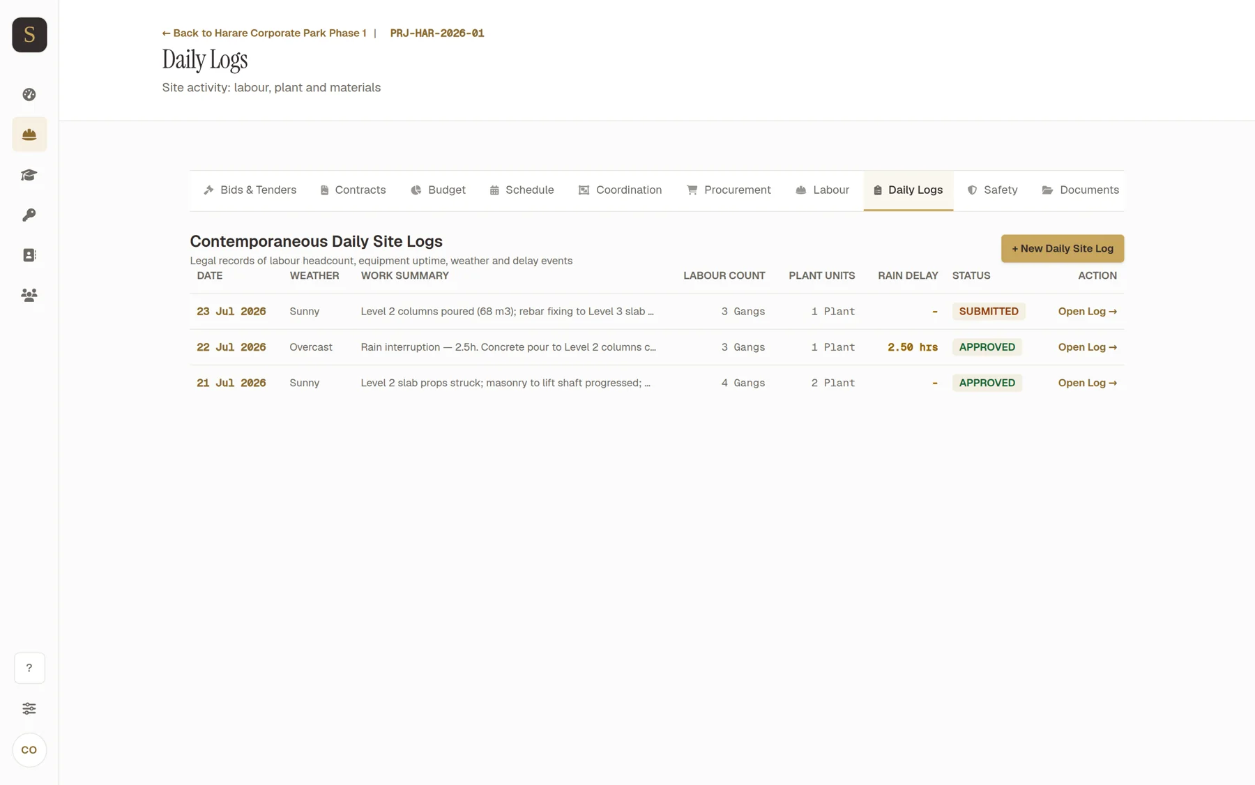Click the LABOUR COUNT column header

[x=724, y=276]
